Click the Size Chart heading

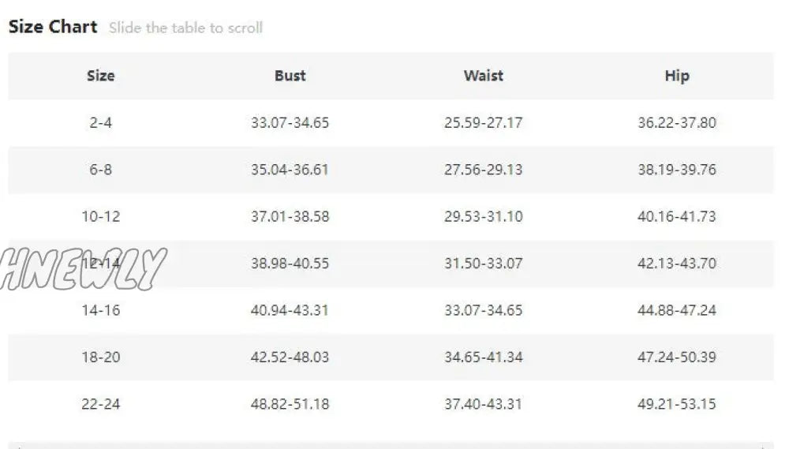[53, 27]
